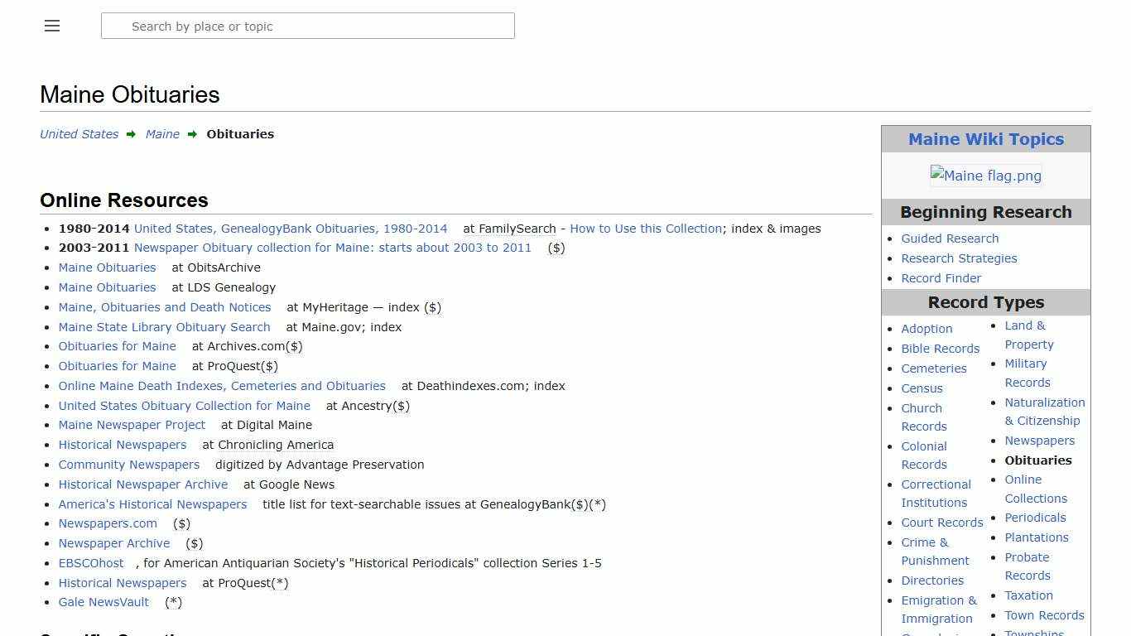Open Community Newspapers link
This screenshot has width=1131, height=636.
129,465
